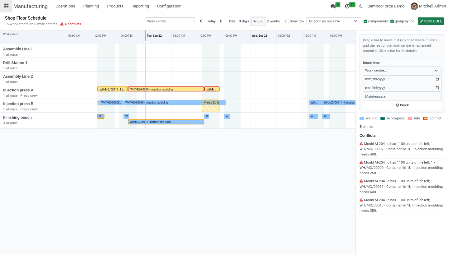Uncheck the 'components' checkbox
The image size is (449, 255).
365,21
